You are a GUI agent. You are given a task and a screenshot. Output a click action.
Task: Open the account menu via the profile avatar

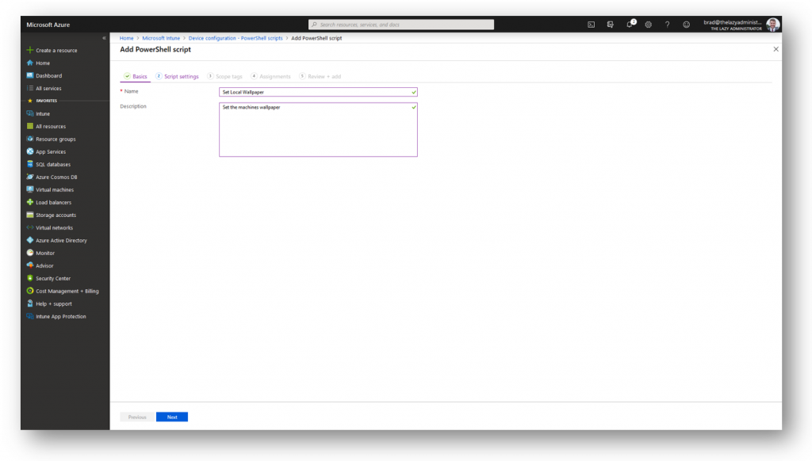773,25
